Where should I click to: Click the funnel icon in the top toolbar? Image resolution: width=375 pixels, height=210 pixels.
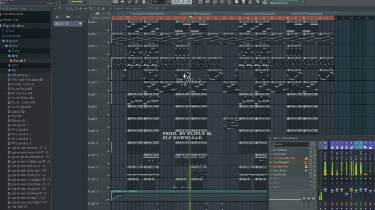click(x=243, y=2)
